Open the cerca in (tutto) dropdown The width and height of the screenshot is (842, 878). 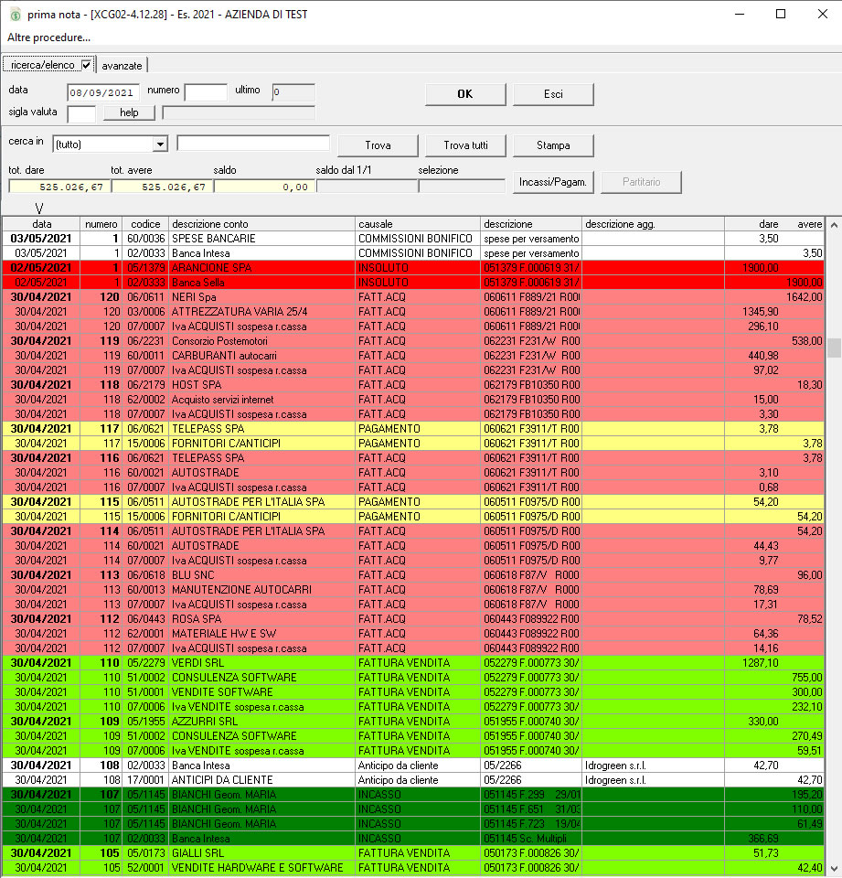pyautogui.click(x=160, y=145)
